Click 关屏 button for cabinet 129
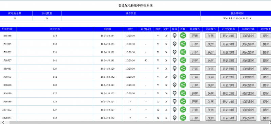The width and height of the screenshot is (271, 124). click(211, 69)
